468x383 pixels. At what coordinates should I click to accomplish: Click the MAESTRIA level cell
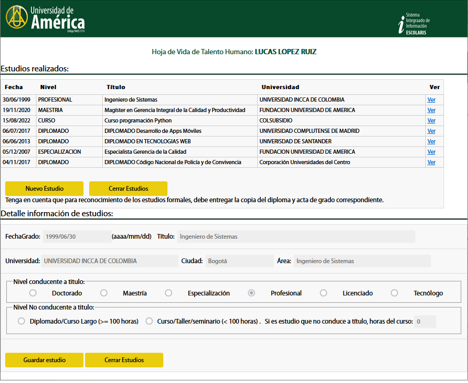tap(69, 110)
